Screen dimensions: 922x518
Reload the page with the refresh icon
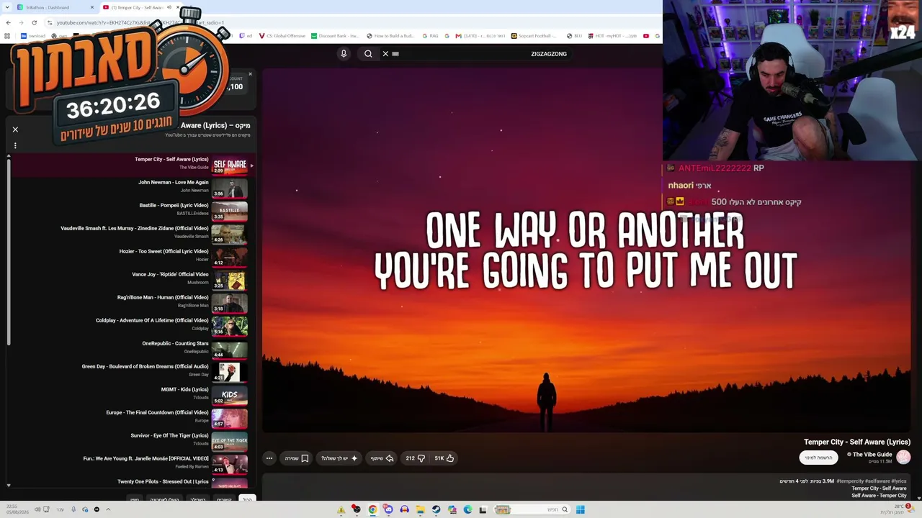point(34,22)
